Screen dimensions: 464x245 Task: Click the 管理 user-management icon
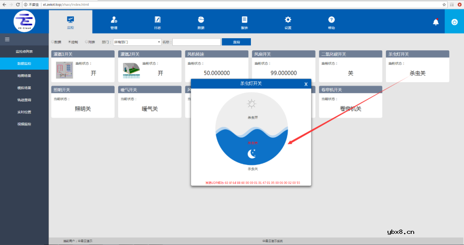pyautogui.click(x=114, y=20)
